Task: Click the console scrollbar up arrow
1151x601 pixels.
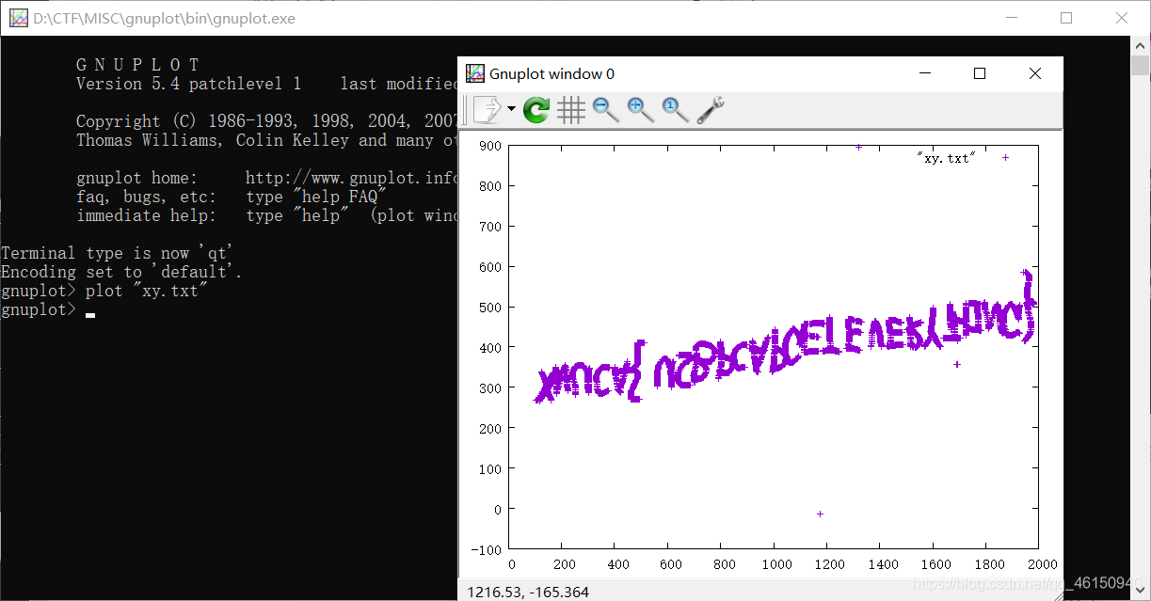Action: click(1141, 45)
